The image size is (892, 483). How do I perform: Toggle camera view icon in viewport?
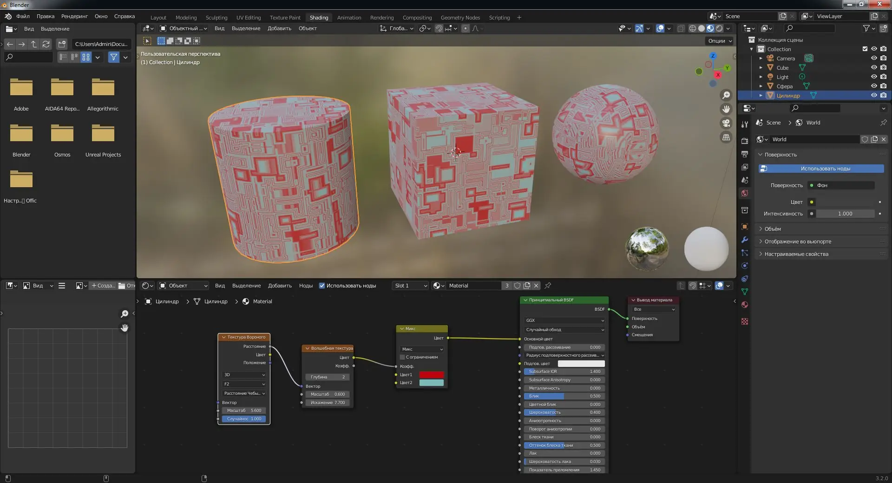(x=726, y=123)
